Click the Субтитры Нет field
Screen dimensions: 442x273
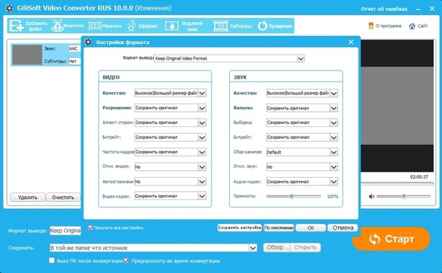coord(75,61)
